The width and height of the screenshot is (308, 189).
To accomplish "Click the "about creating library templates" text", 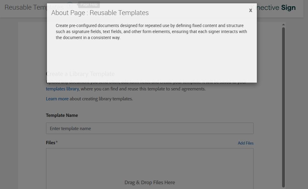I will click(x=101, y=99).
